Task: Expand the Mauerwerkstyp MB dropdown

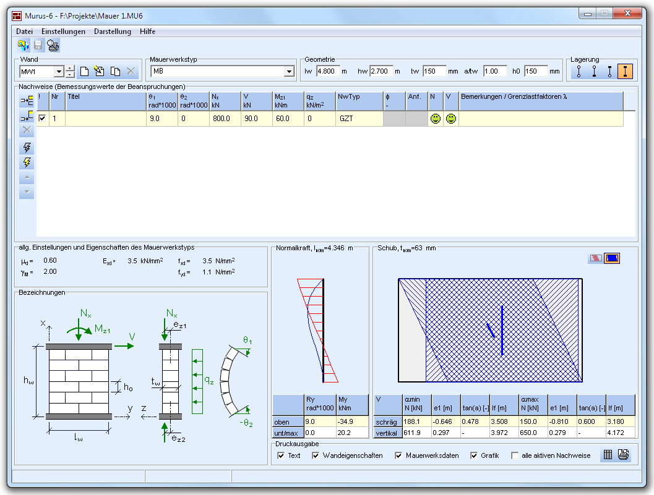Action: click(288, 72)
